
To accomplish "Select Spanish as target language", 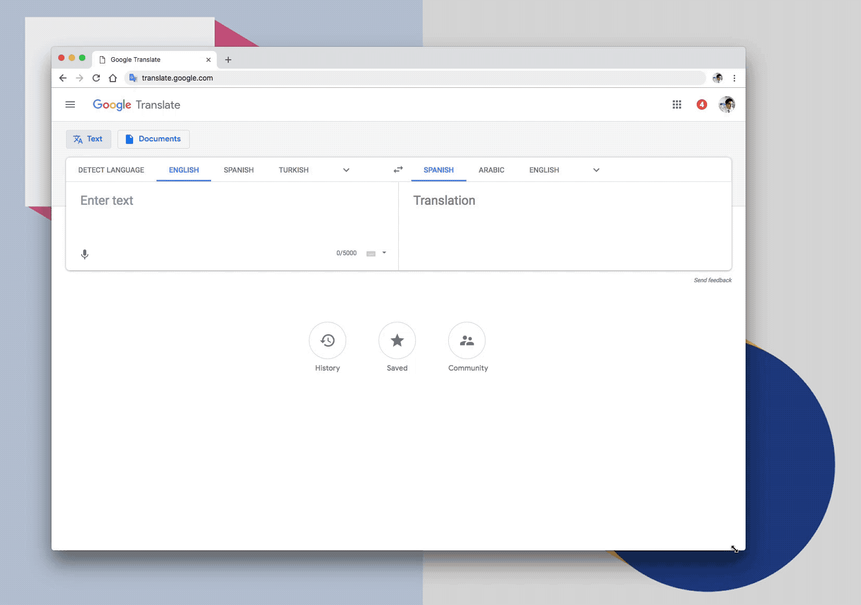I will point(439,170).
